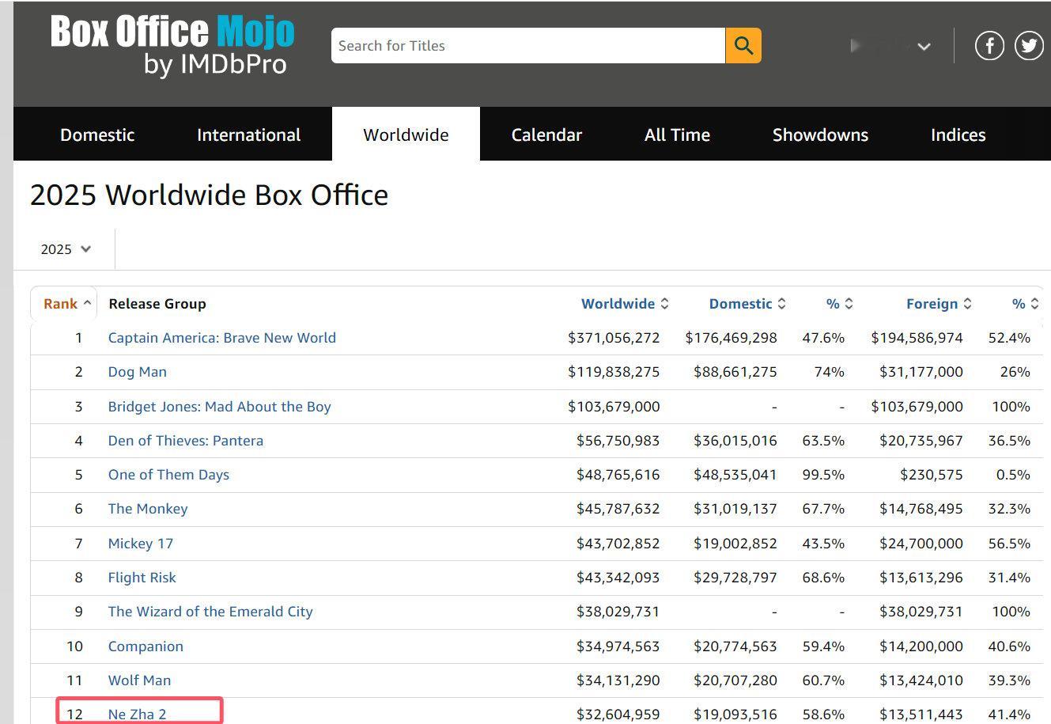1051x724 pixels.
Task: Open the Indices tab
Action: (958, 135)
